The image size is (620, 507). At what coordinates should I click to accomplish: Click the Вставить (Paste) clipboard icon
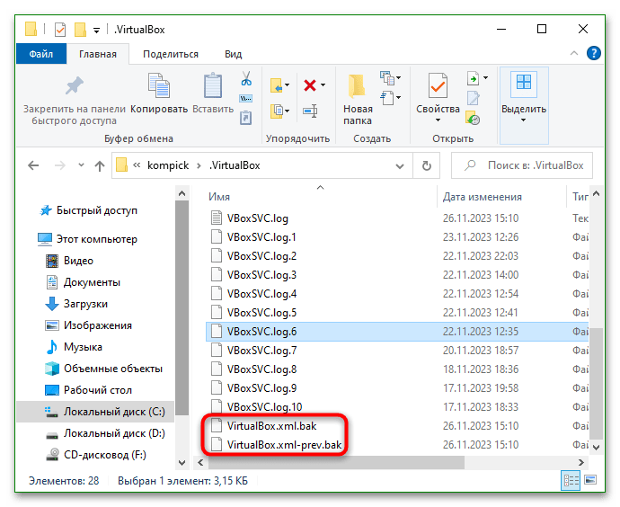click(x=213, y=85)
